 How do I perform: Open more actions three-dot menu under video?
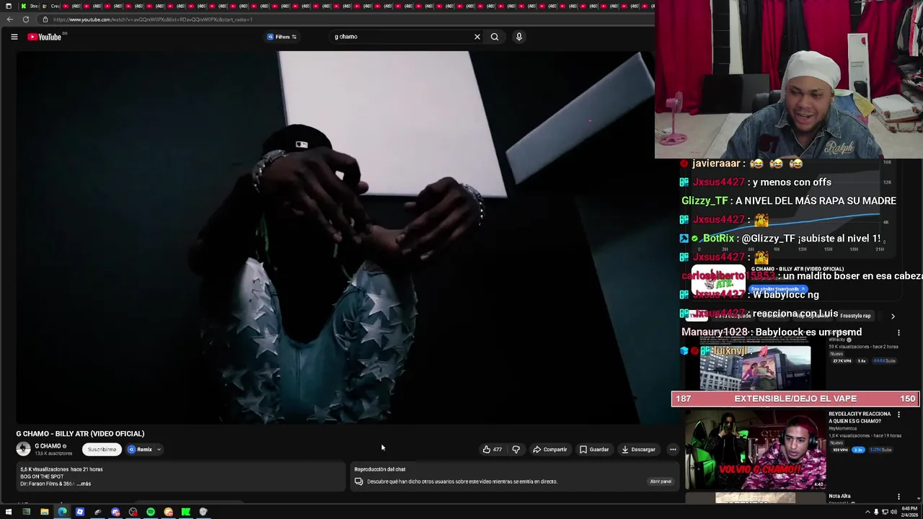673,449
